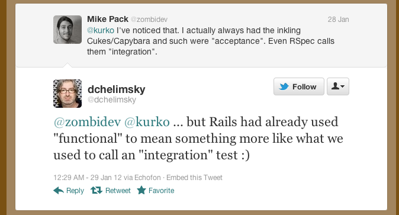Click the Retweet arrows icon
This screenshot has width=399, height=215.
[96, 190]
